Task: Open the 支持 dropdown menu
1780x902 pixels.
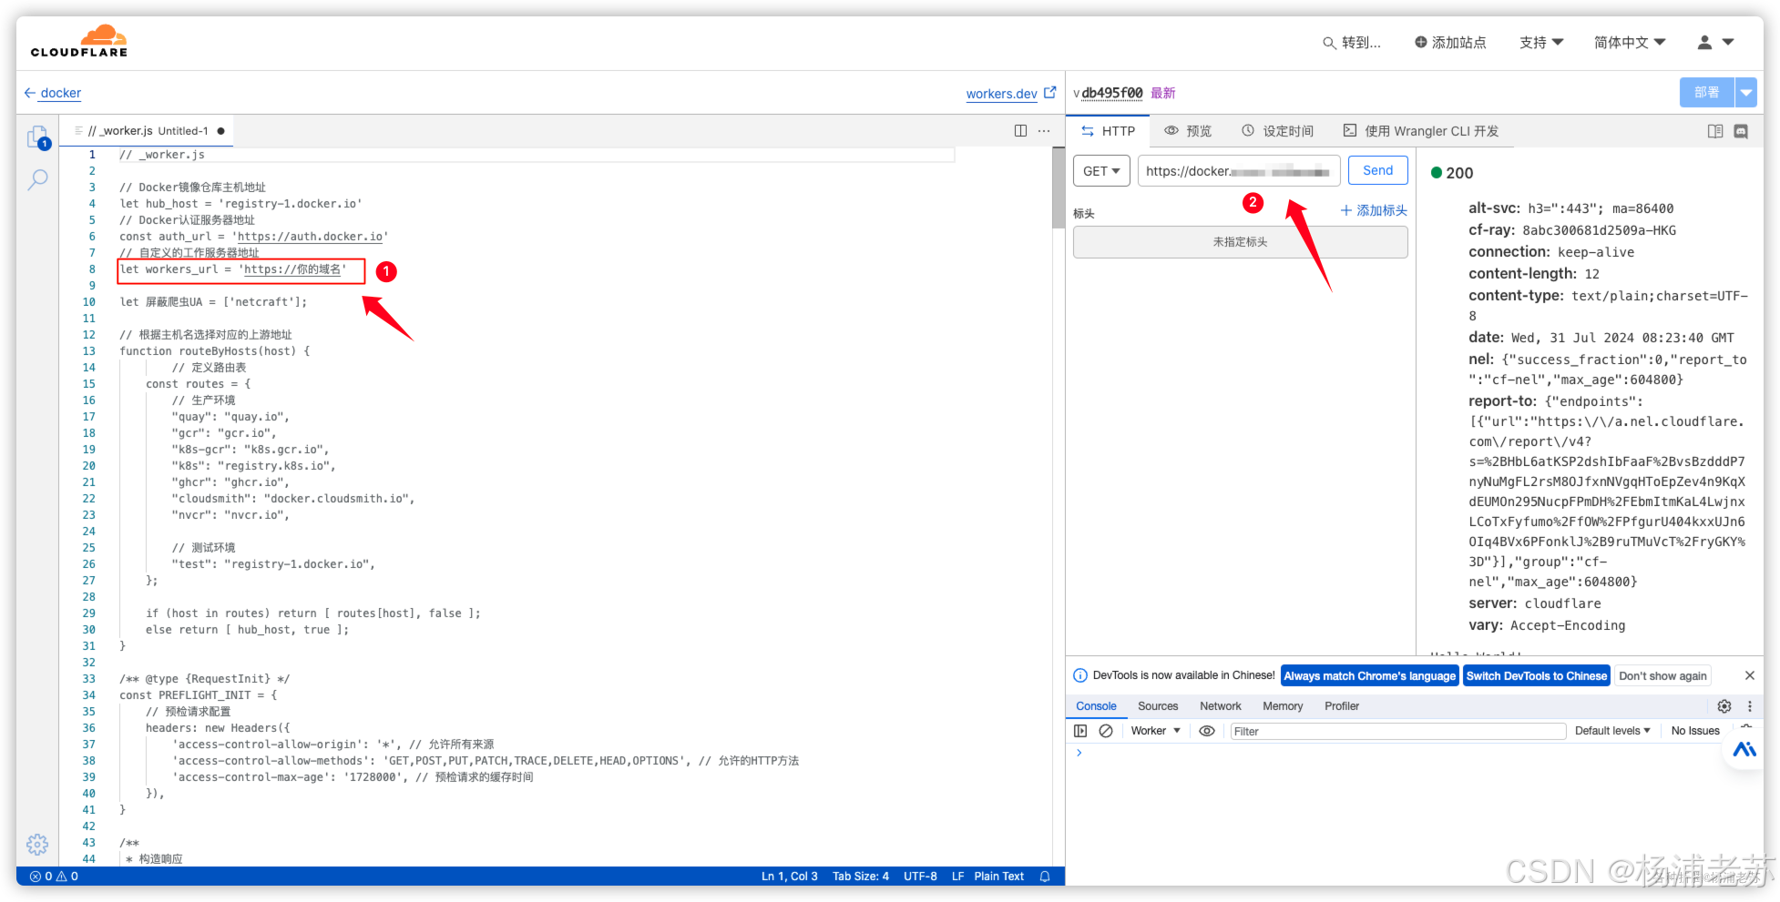Action: click(1541, 43)
